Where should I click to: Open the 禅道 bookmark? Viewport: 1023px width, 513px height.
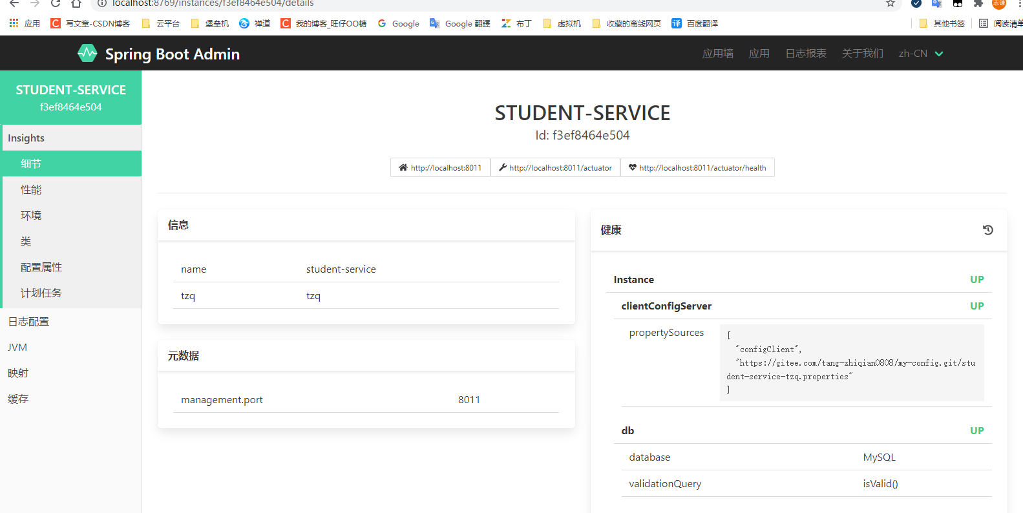[x=255, y=23]
